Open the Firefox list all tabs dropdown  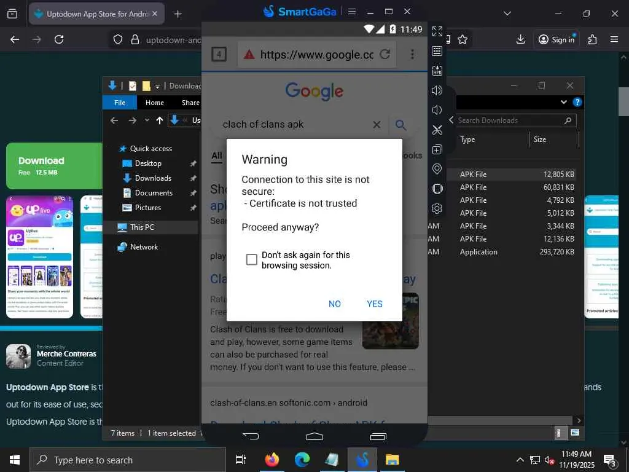click(x=507, y=14)
